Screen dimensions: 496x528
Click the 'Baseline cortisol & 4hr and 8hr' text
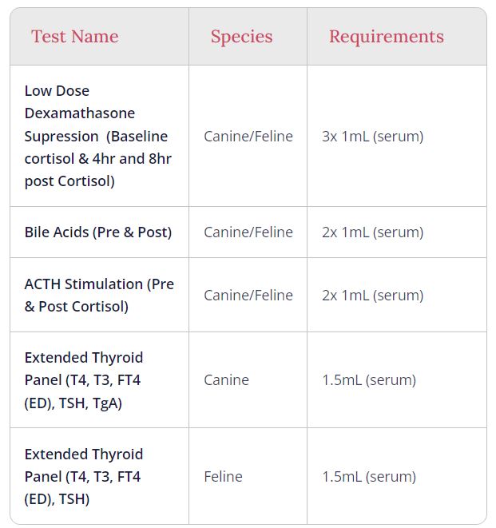click(x=97, y=147)
